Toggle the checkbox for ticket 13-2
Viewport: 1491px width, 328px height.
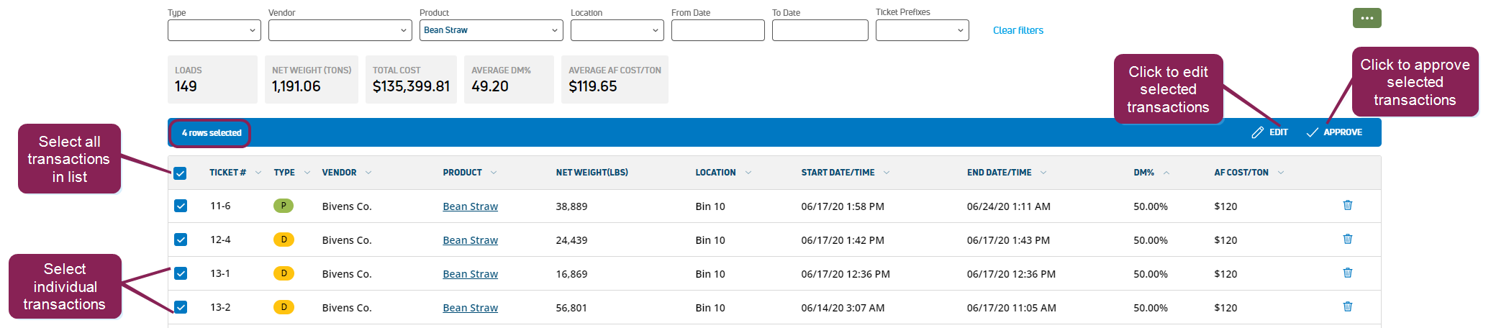tap(181, 307)
